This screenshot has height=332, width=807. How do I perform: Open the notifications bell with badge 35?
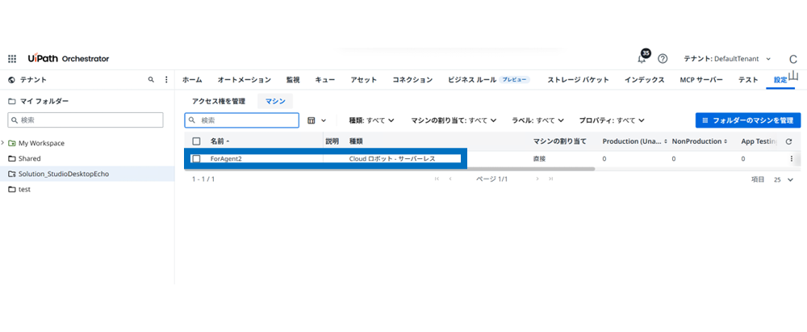pos(642,59)
